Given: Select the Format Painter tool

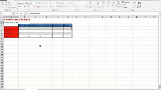Looking at the screenshot, I should point(11,7).
